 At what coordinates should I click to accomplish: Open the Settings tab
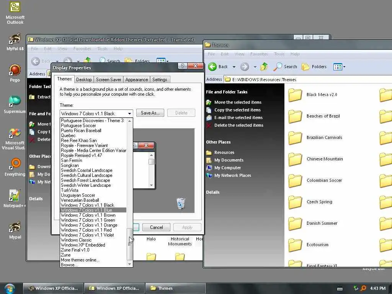(x=160, y=80)
